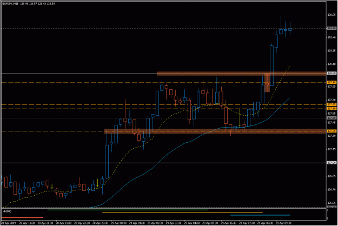338x226 pixels.
Task: Select the small vertical orange rectangle near 127.90
Action: 267,83
